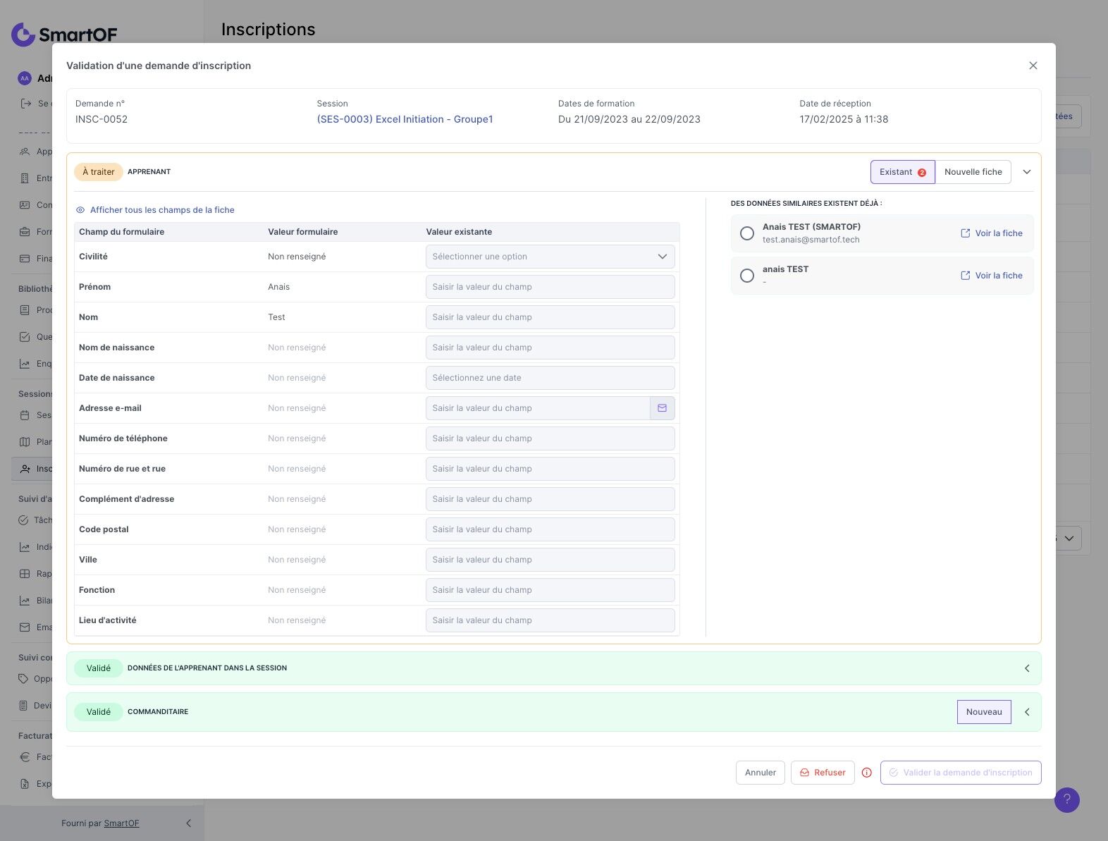Click the eye icon beside Afficher tous les champs
Viewport: 1108px width, 841px height.
pos(80,210)
